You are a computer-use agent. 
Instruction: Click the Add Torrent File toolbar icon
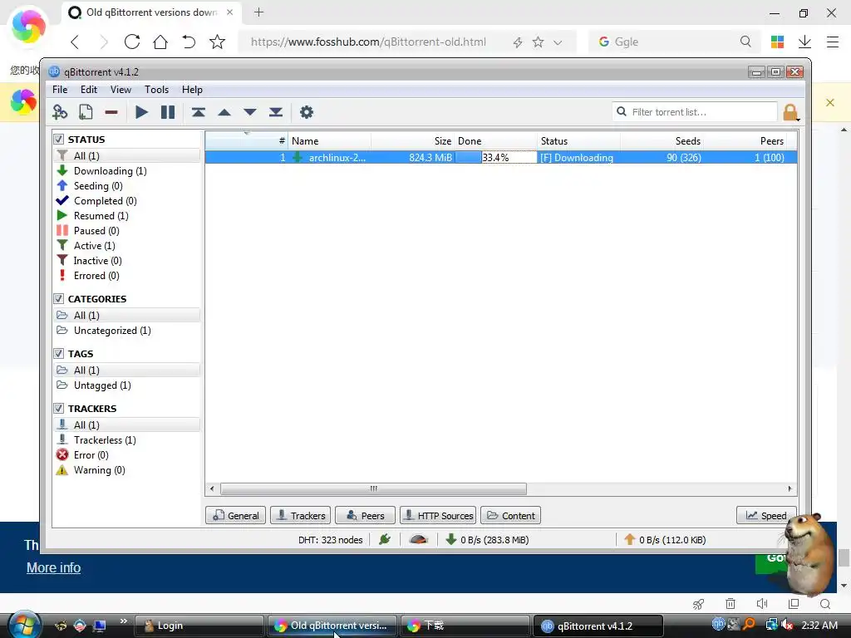[86, 112]
